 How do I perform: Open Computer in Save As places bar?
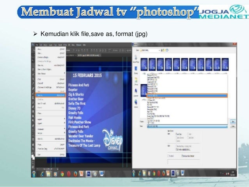tap(136, 93)
